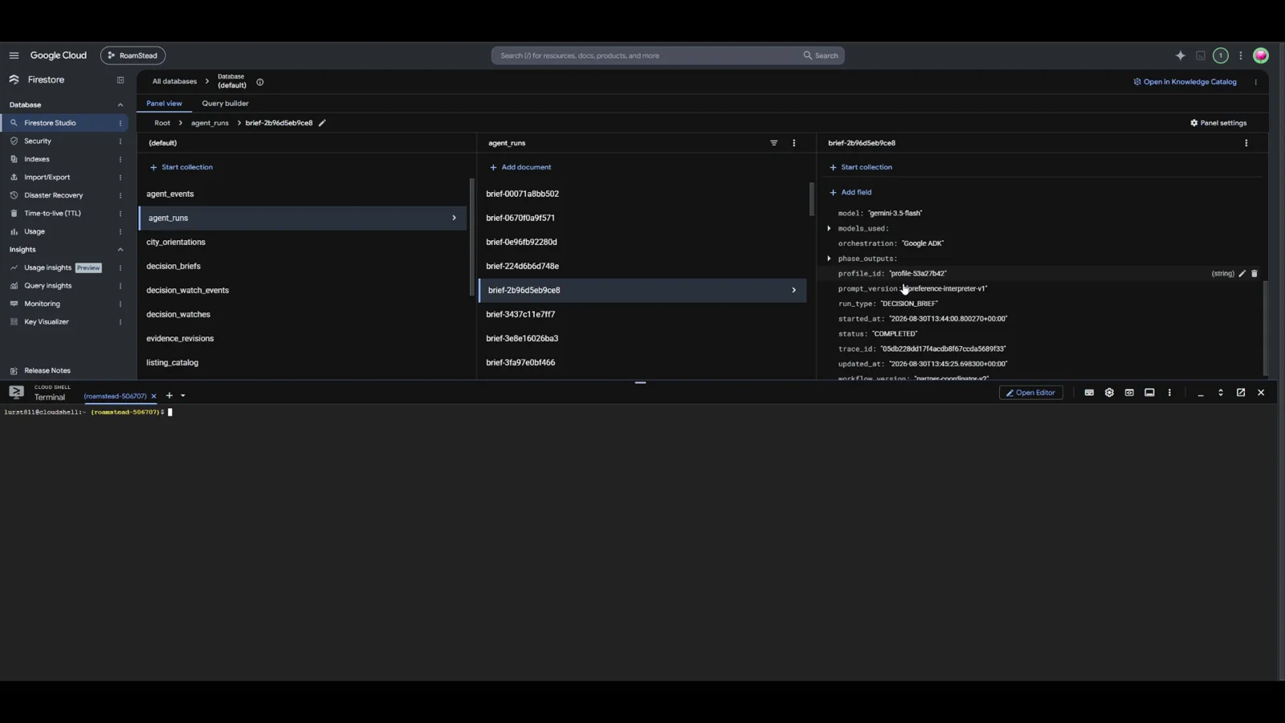Select the decision_briefs collection
The height and width of the screenshot is (723, 1285).
[x=302, y=266]
